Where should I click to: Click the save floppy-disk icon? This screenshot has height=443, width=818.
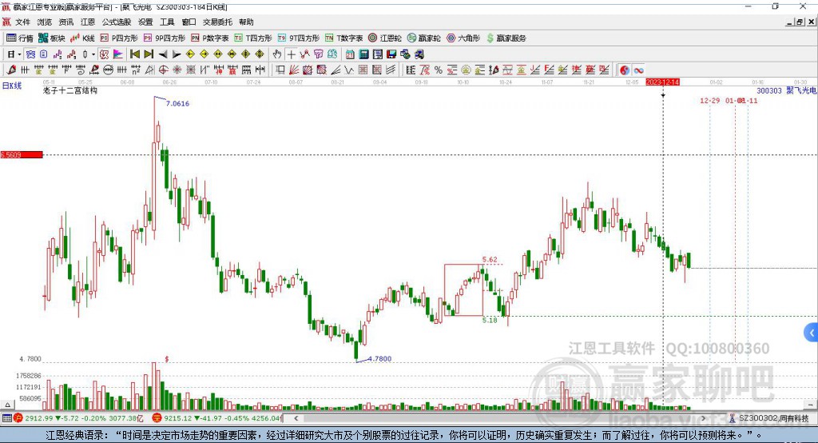pos(391,54)
